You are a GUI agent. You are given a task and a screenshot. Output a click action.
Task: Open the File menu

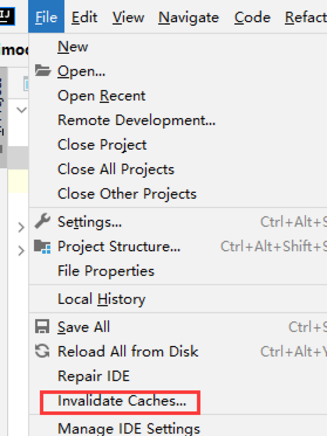[x=46, y=18]
